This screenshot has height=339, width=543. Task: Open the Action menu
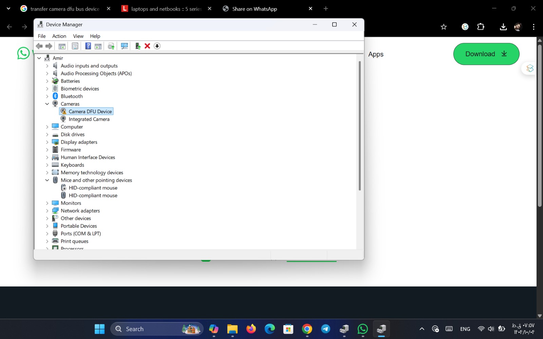click(59, 36)
